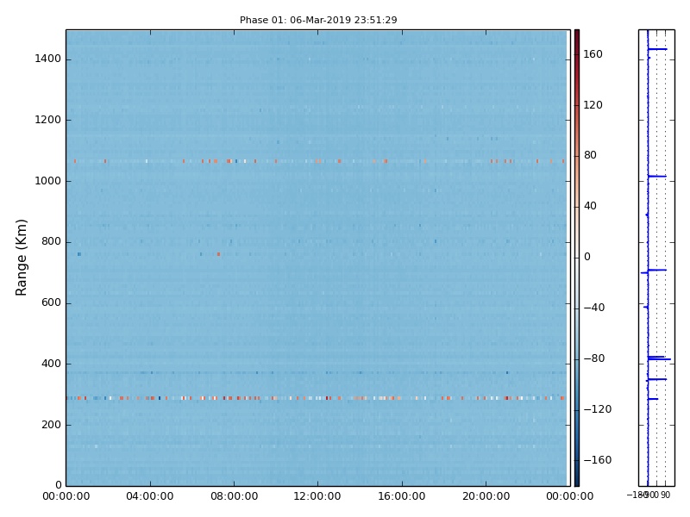Click the red-speckled band near 290 km range
Viewport: 690px width, 517px height.
pos(316,398)
